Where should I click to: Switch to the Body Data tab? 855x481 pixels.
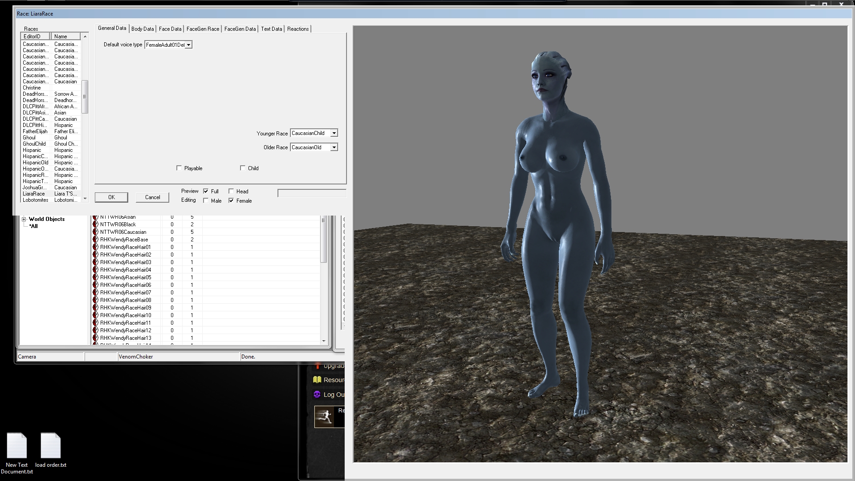coord(142,29)
